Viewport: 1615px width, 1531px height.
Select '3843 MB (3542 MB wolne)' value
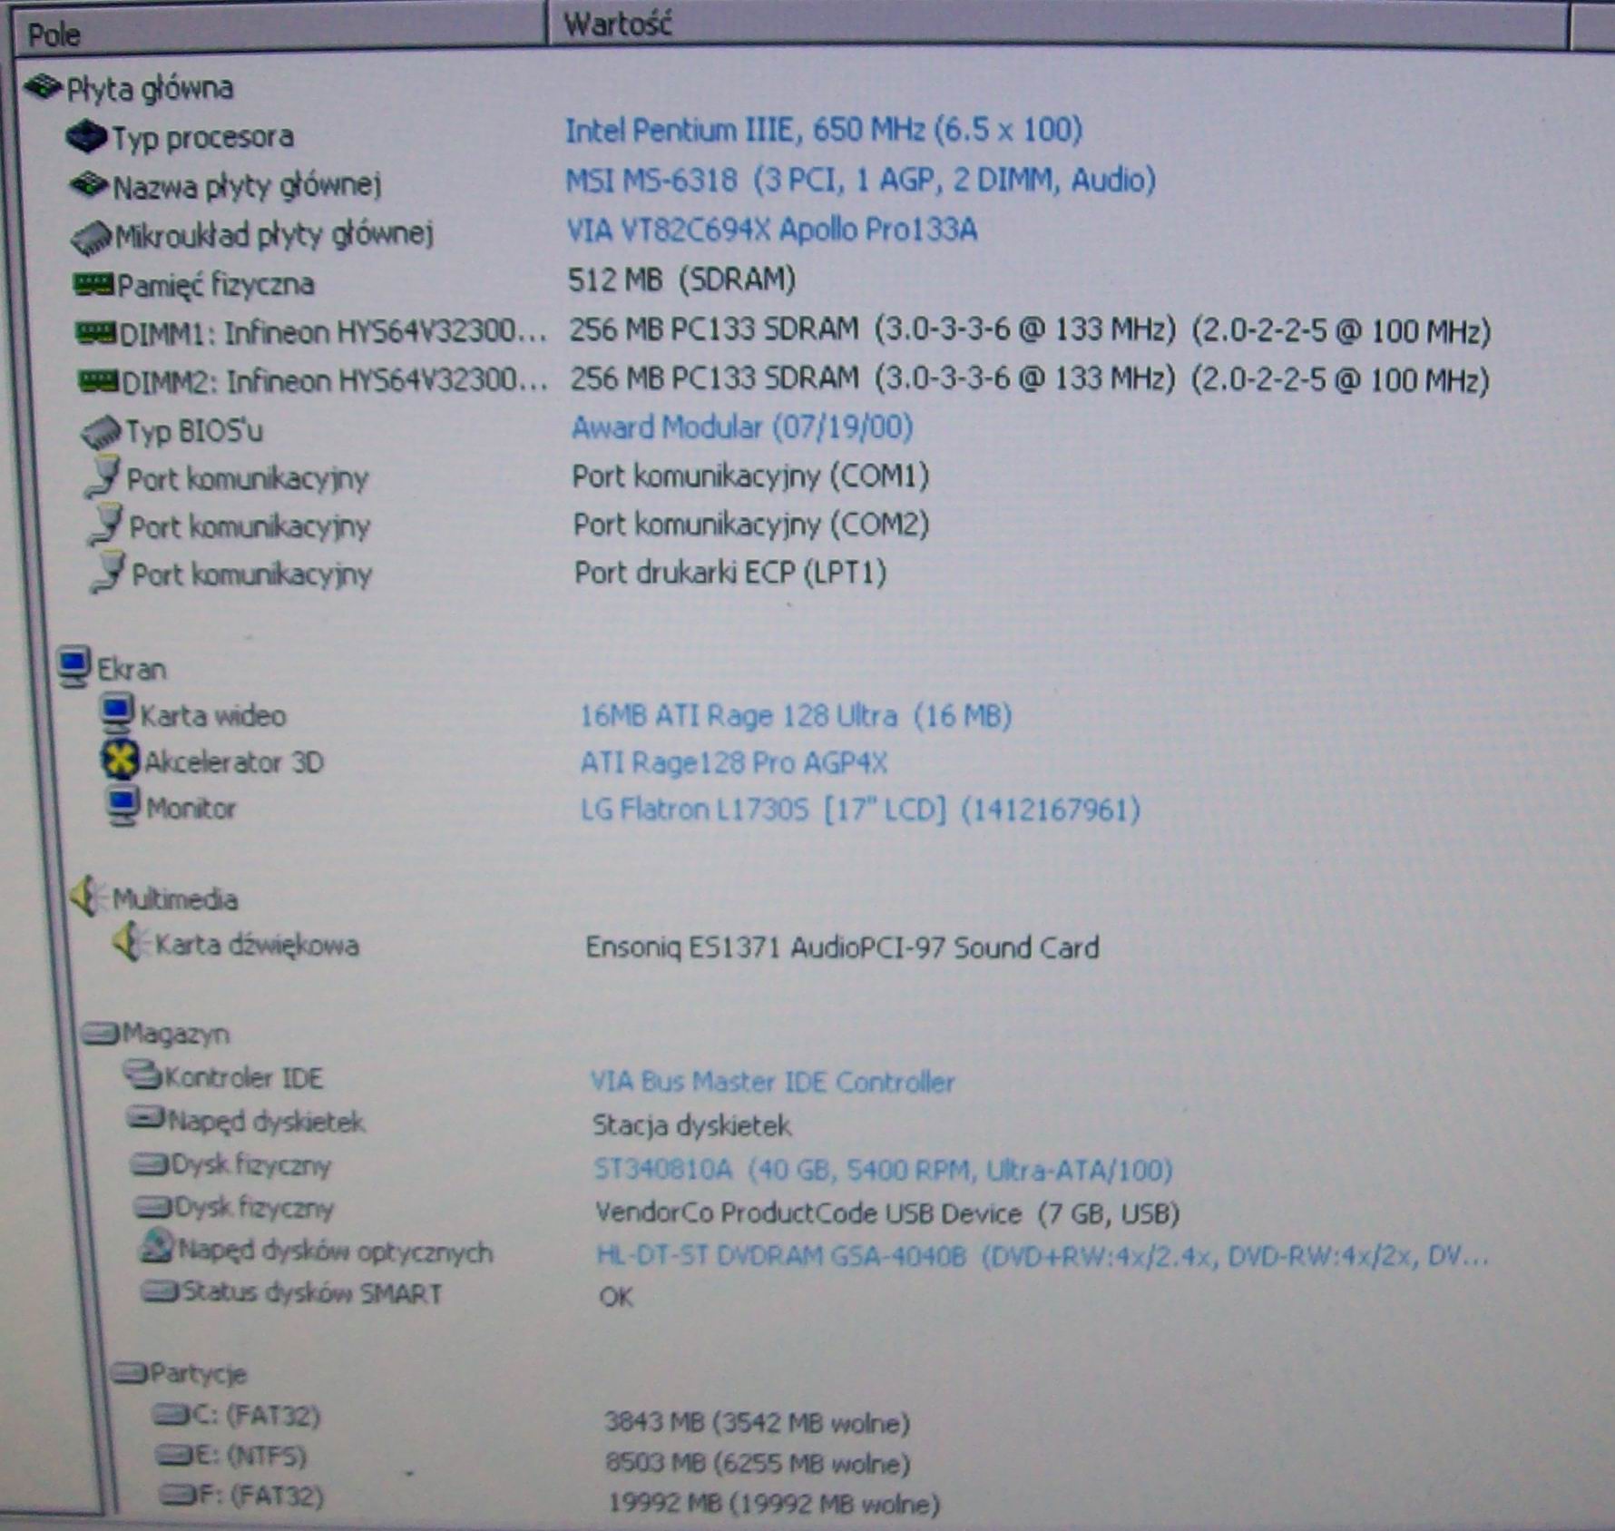pyautogui.click(x=757, y=1422)
